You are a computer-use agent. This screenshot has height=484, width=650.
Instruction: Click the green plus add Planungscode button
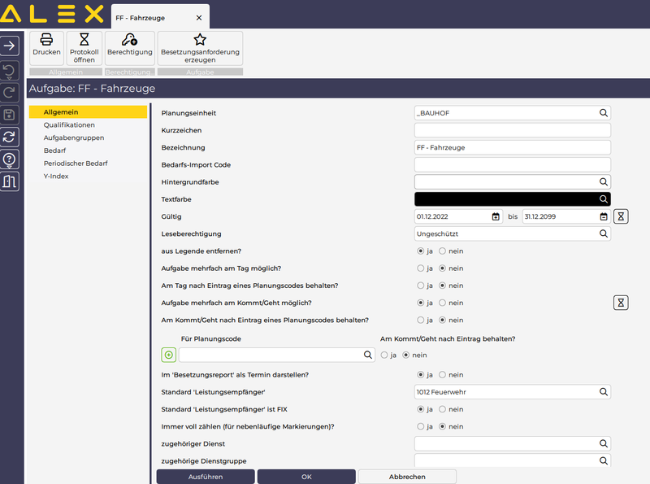click(x=169, y=355)
